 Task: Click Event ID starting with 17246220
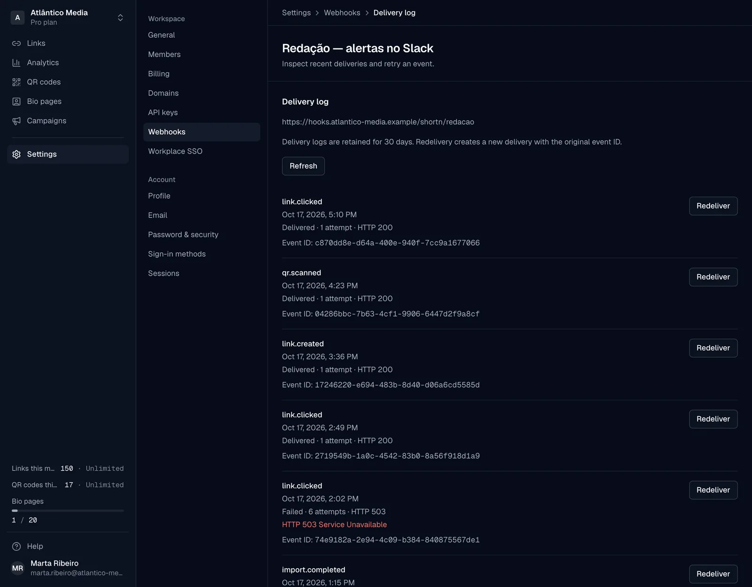click(x=381, y=385)
